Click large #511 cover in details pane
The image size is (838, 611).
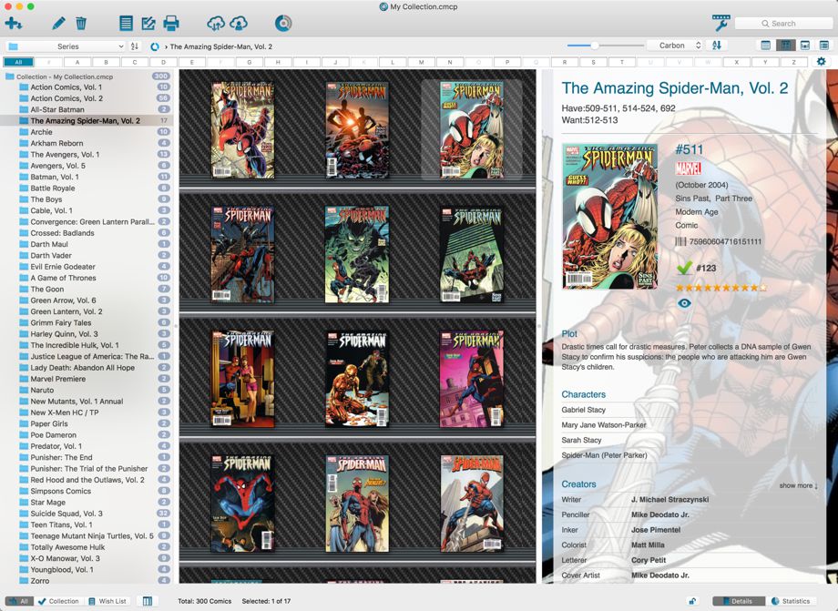click(609, 216)
